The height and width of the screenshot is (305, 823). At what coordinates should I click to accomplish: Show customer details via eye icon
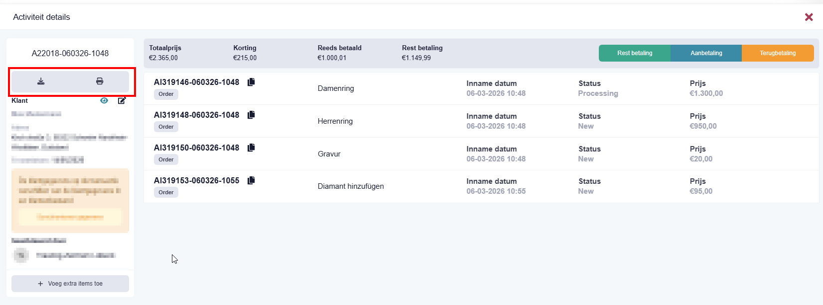coord(104,100)
